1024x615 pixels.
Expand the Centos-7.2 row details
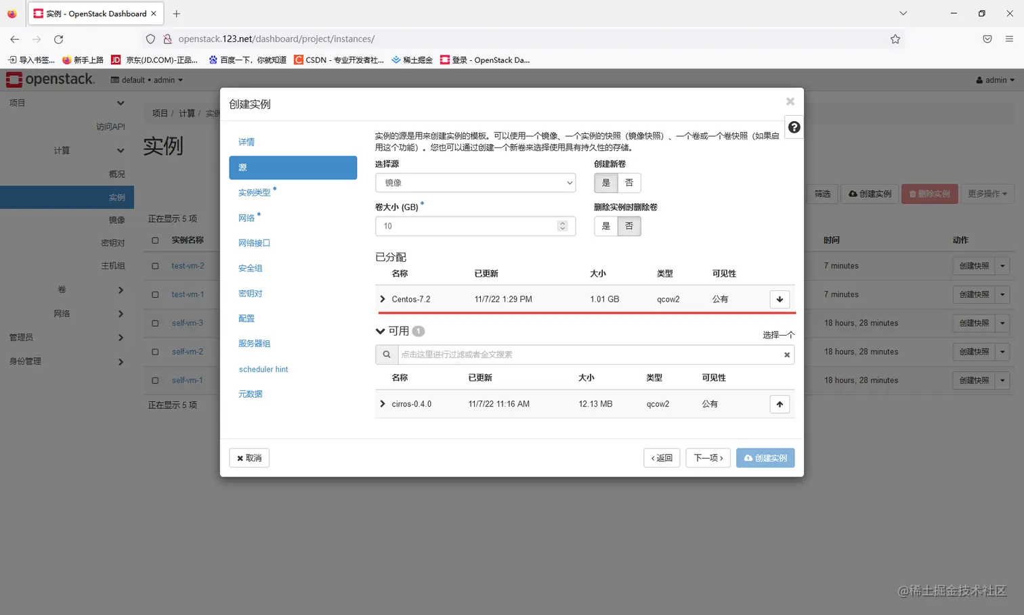click(383, 299)
